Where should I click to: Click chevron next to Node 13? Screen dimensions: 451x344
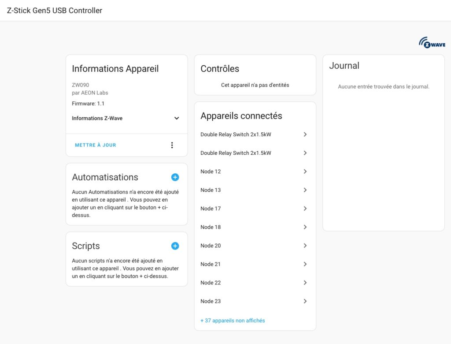coord(305,190)
